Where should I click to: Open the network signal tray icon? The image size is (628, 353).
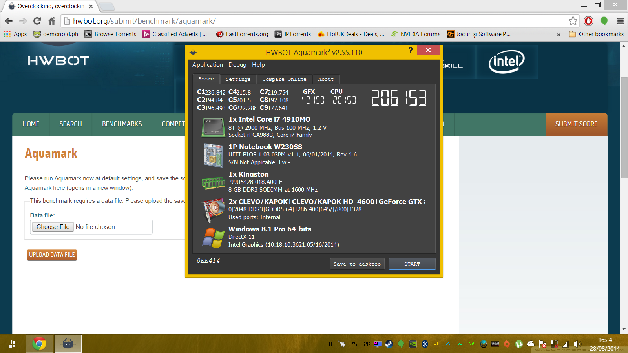(566, 344)
